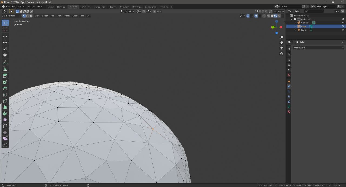Open the Options dropdown
Screen dimensions: 346x187
point(279,11)
